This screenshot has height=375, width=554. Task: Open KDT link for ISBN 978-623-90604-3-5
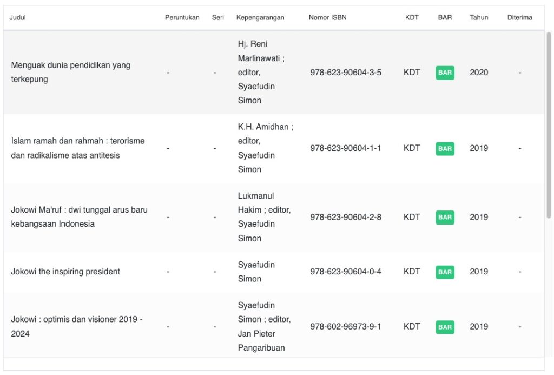tap(412, 73)
